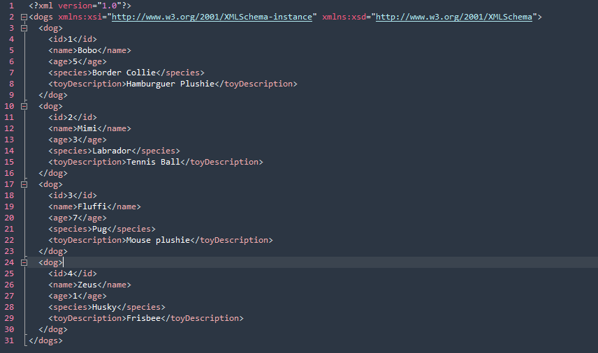Viewport: 598px width, 353px height.
Task: Click on the Border Collie species value
Action: click(x=124, y=73)
